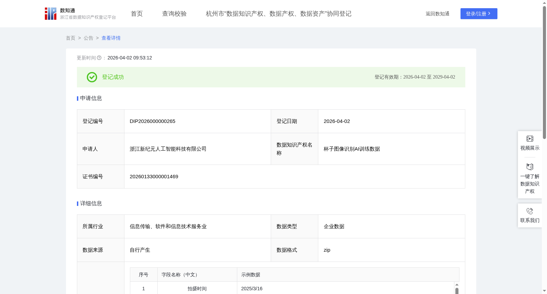Click the 返回数知通 link
547x294 pixels.
(x=437, y=14)
